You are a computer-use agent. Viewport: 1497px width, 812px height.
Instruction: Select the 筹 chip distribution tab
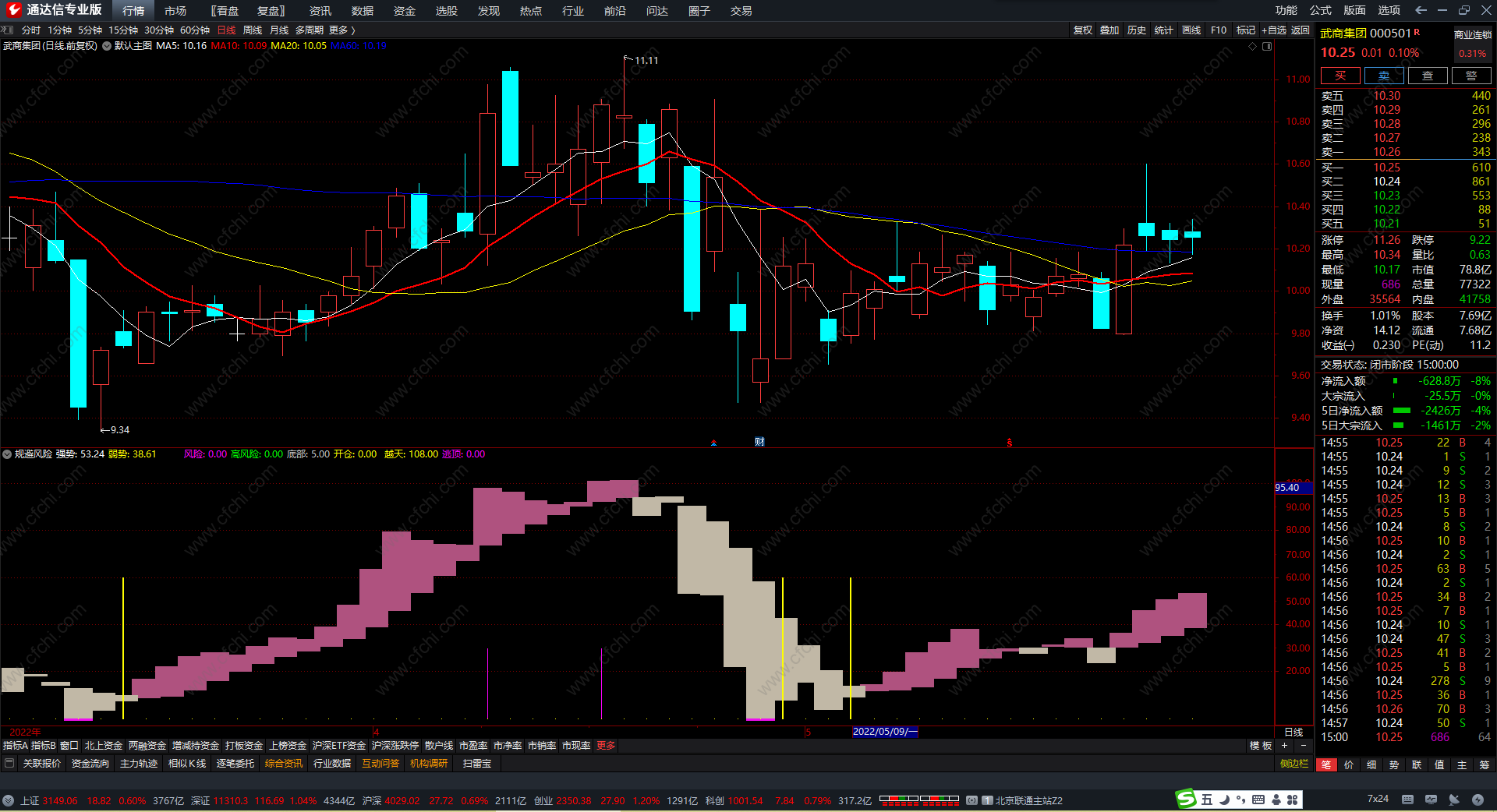click(1485, 764)
